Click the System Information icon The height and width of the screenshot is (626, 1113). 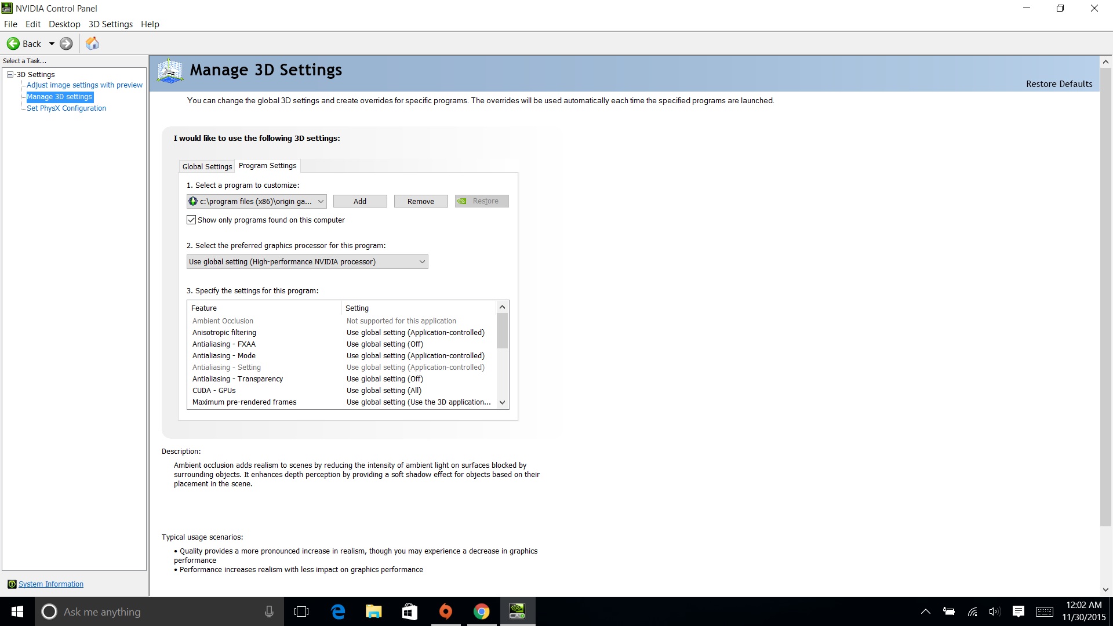click(11, 584)
